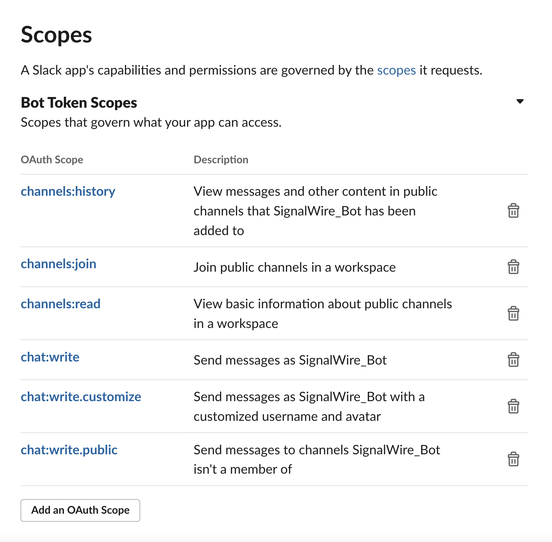Open the channels:history scope link
The height and width of the screenshot is (542, 552).
(68, 191)
